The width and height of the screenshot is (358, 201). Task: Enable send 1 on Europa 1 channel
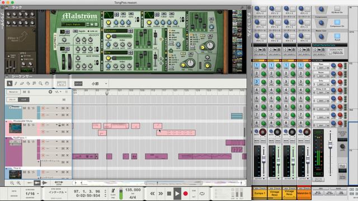[256, 66]
